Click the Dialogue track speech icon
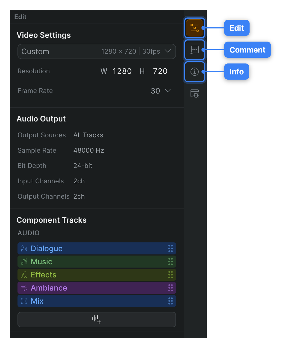281x348 pixels. (24, 248)
